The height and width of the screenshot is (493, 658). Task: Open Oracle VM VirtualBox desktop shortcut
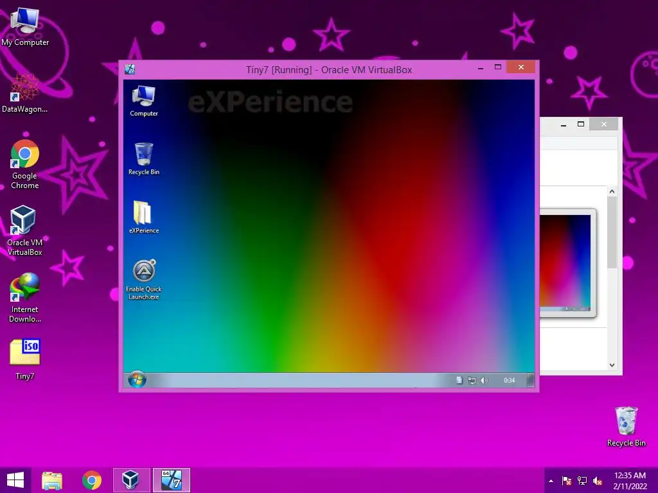(x=24, y=230)
